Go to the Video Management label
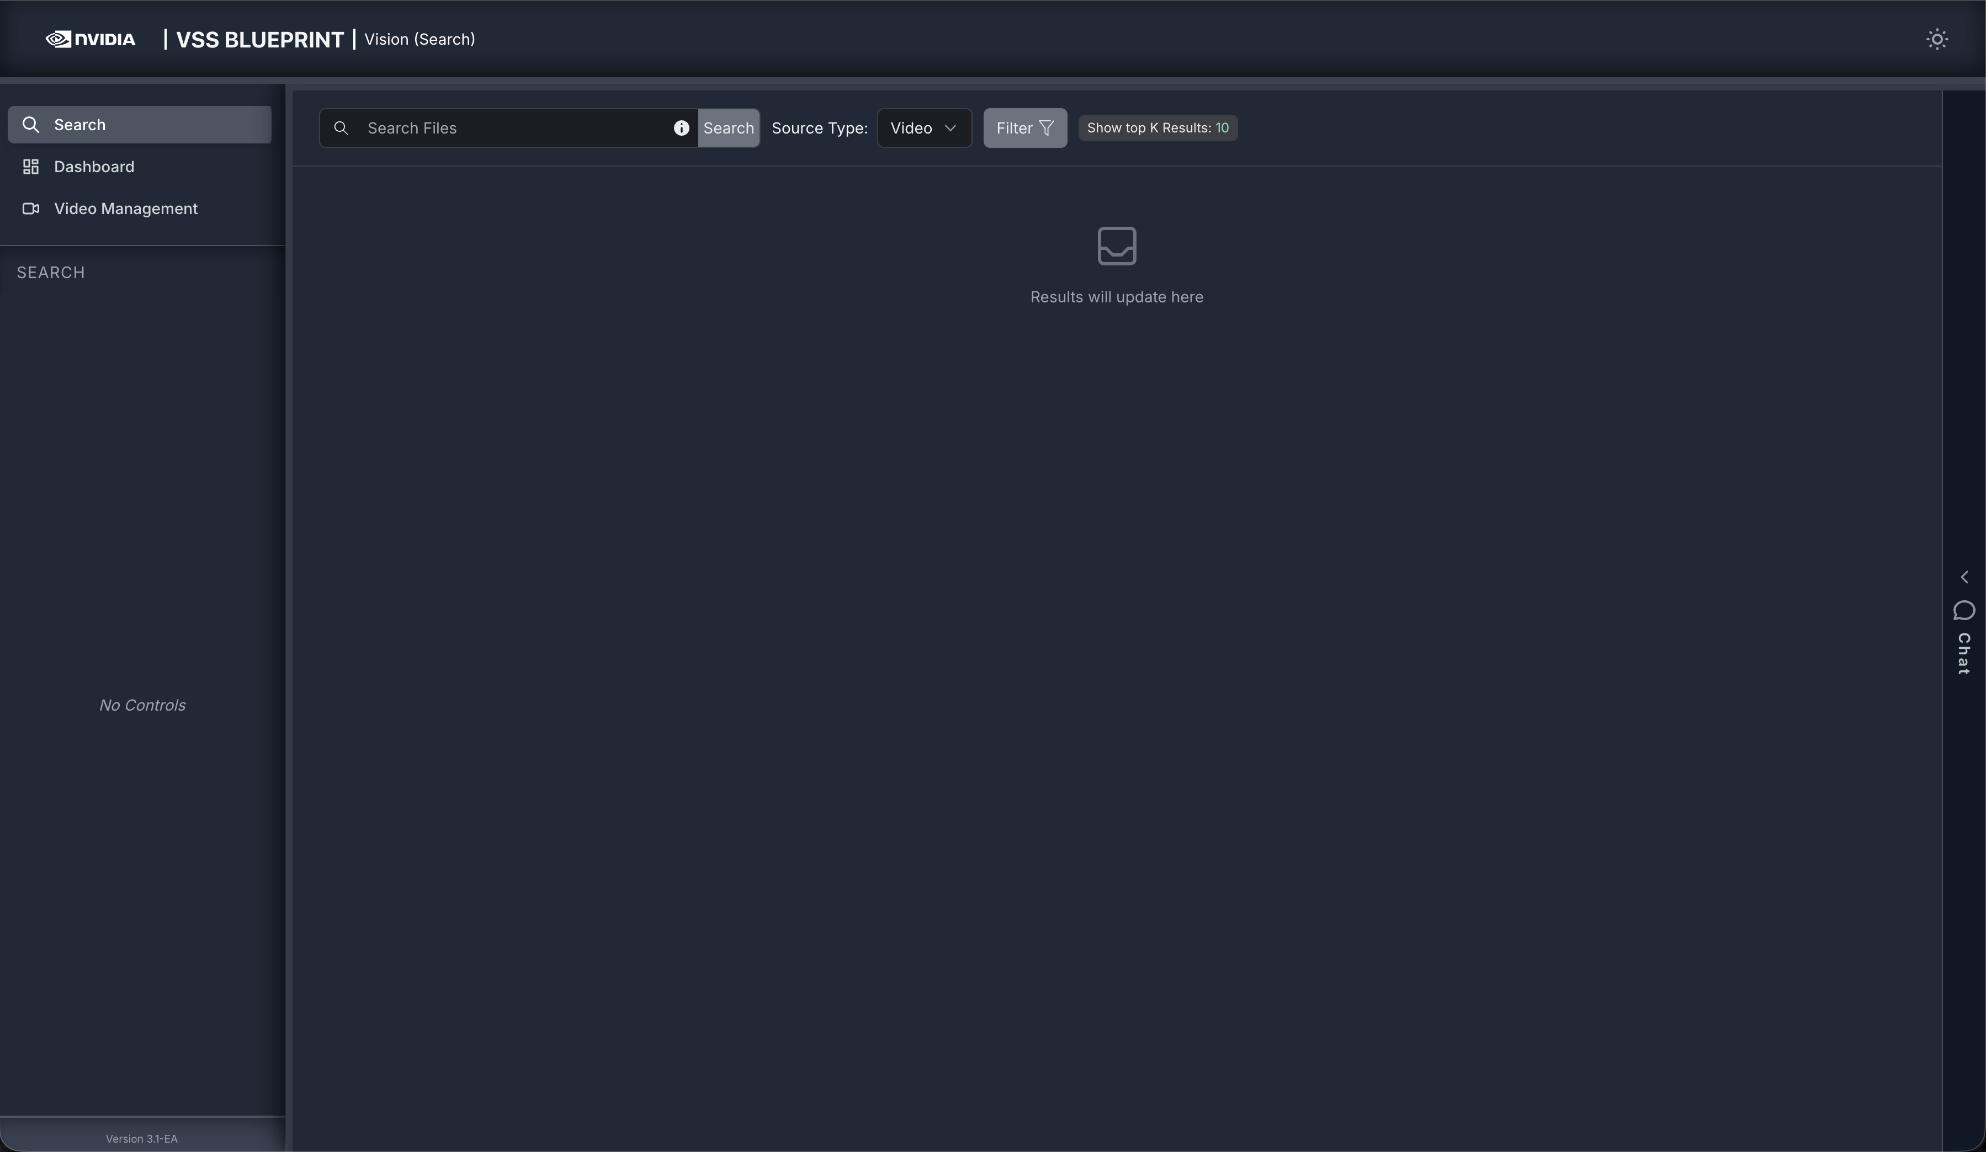This screenshot has width=1986, height=1152. point(126,209)
